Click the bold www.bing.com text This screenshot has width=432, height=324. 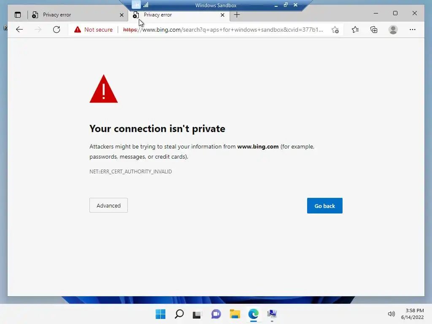tap(258, 146)
